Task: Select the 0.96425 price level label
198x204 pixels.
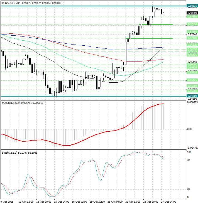Action: coord(192,55)
